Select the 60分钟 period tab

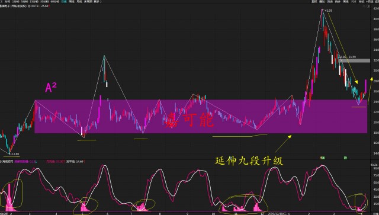pyautogui.click(x=55, y=1)
